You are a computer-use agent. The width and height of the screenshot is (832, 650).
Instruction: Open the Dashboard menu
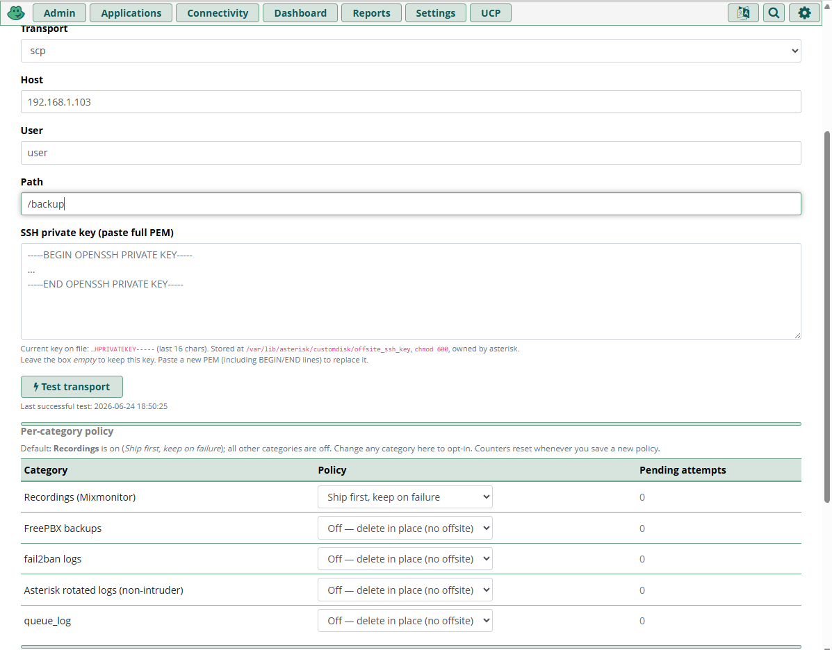(x=300, y=12)
